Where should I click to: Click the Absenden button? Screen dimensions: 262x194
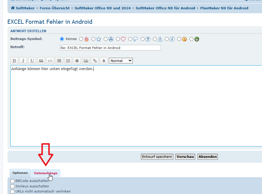pos(207,157)
